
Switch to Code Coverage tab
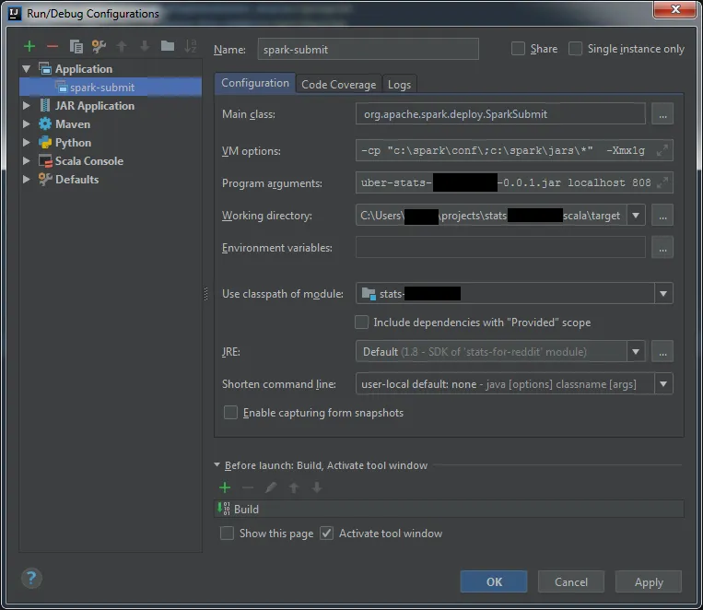point(338,85)
